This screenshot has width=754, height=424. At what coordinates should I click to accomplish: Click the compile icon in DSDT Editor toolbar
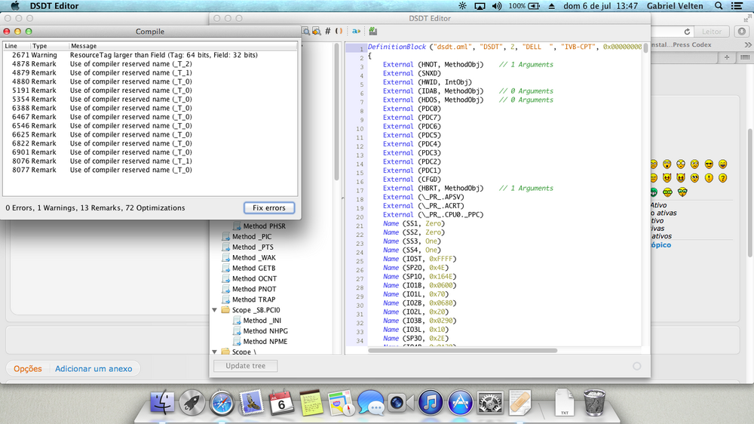click(x=373, y=31)
